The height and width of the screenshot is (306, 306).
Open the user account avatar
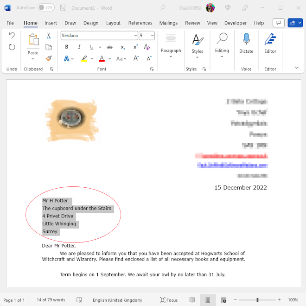[210, 8]
